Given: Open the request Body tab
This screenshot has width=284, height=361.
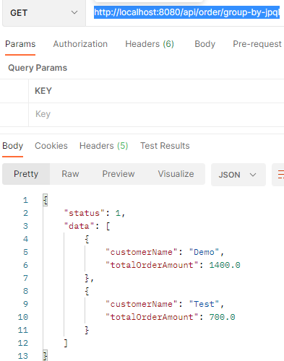Looking at the screenshot, I should pos(205,44).
